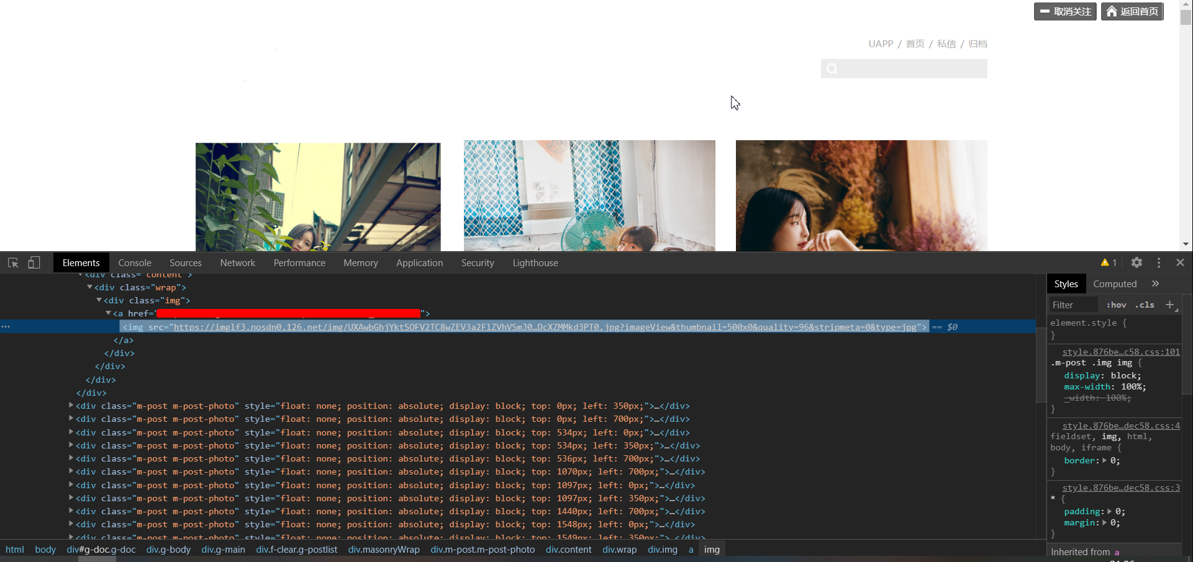
Task: Click the max-width: 100% declaration
Action: (1105, 386)
